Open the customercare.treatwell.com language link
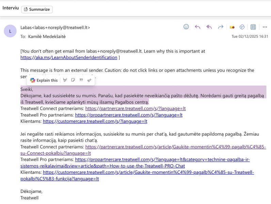This screenshot has width=271, height=204. (x=95, y=121)
